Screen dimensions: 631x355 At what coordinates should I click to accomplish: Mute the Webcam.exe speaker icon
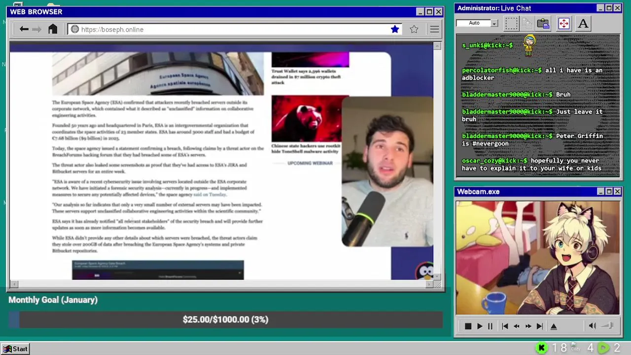[x=593, y=326]
